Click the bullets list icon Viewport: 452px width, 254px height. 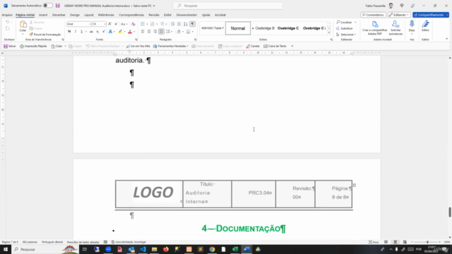tap(143, 24)
